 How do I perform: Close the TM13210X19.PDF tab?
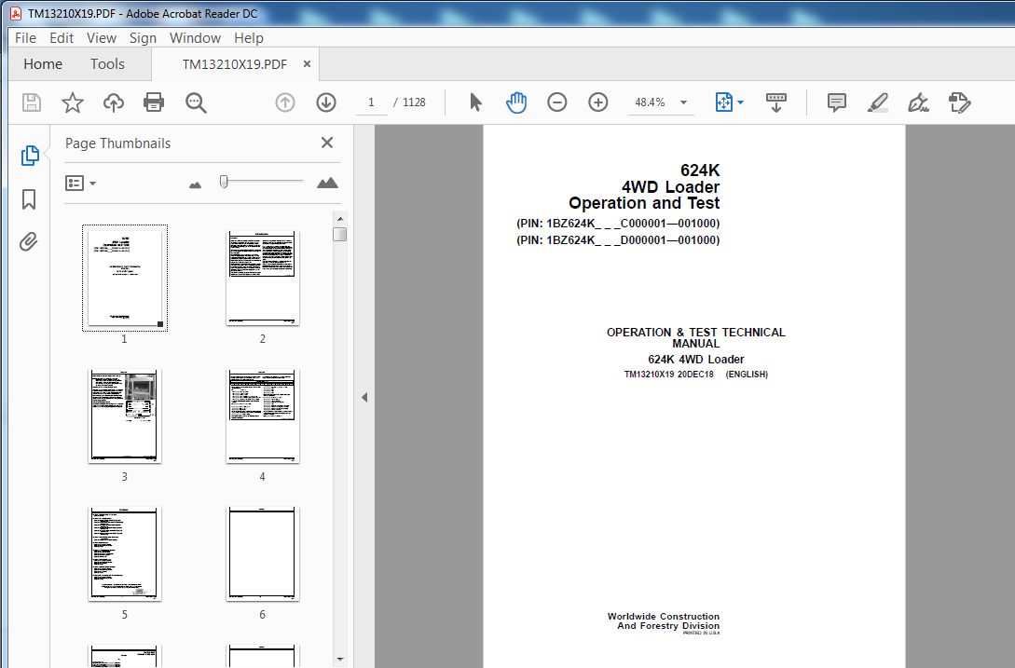(x=307, y=64)
